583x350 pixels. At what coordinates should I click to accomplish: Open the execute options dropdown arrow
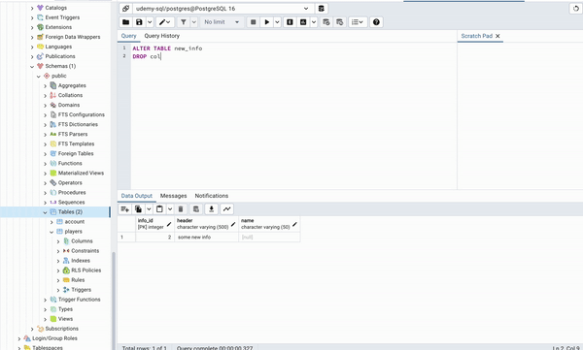coord(277,22)
